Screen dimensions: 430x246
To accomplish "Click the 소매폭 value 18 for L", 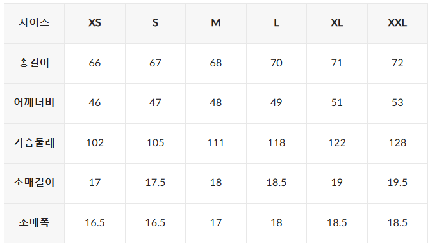I will [276, 223].
